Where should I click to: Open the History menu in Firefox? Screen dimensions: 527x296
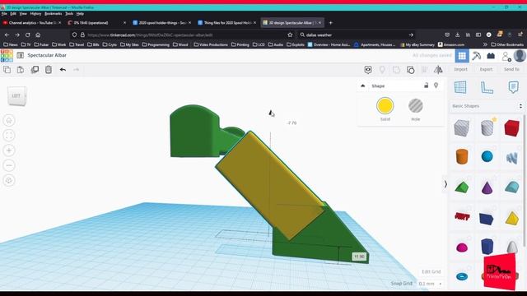[35, 14]
